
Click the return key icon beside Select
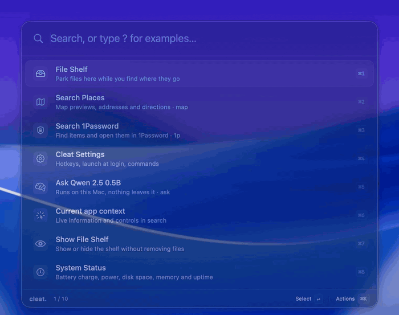(318, 299)
